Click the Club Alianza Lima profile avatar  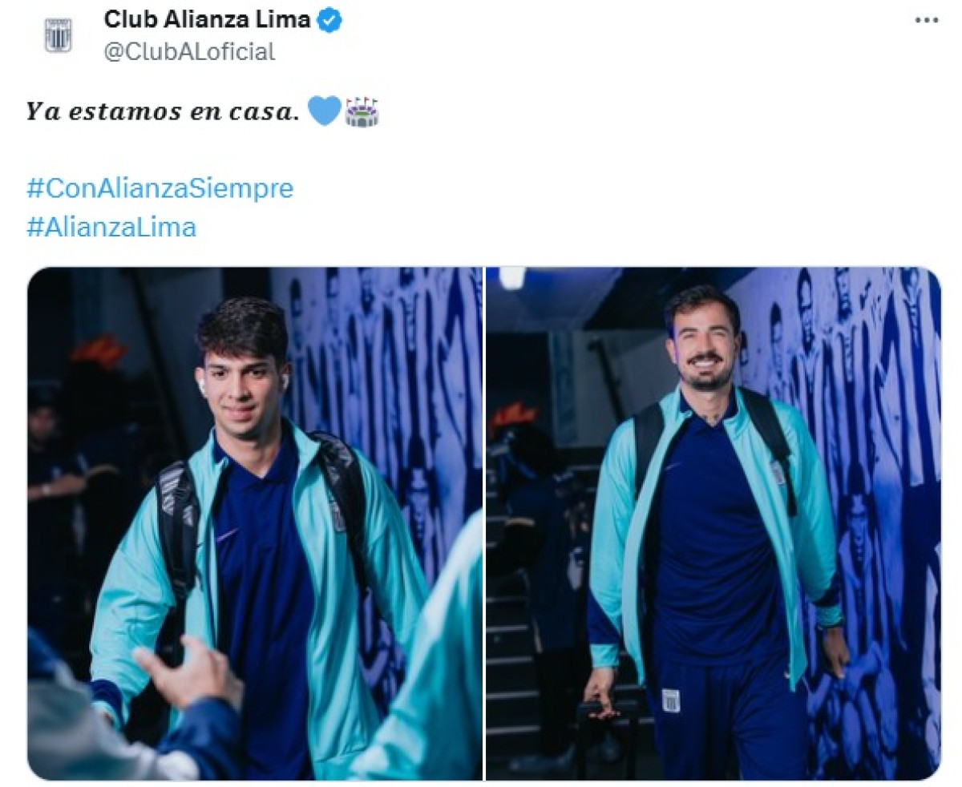click(x=58, y=34)
